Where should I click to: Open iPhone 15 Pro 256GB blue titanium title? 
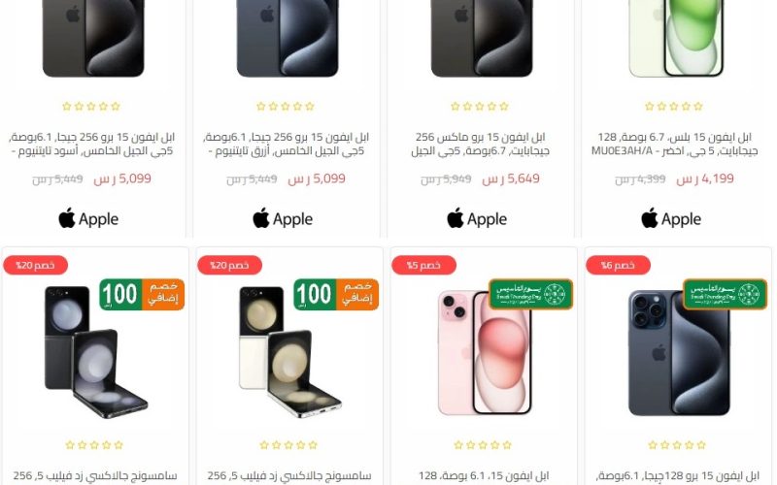pos(286,144)
